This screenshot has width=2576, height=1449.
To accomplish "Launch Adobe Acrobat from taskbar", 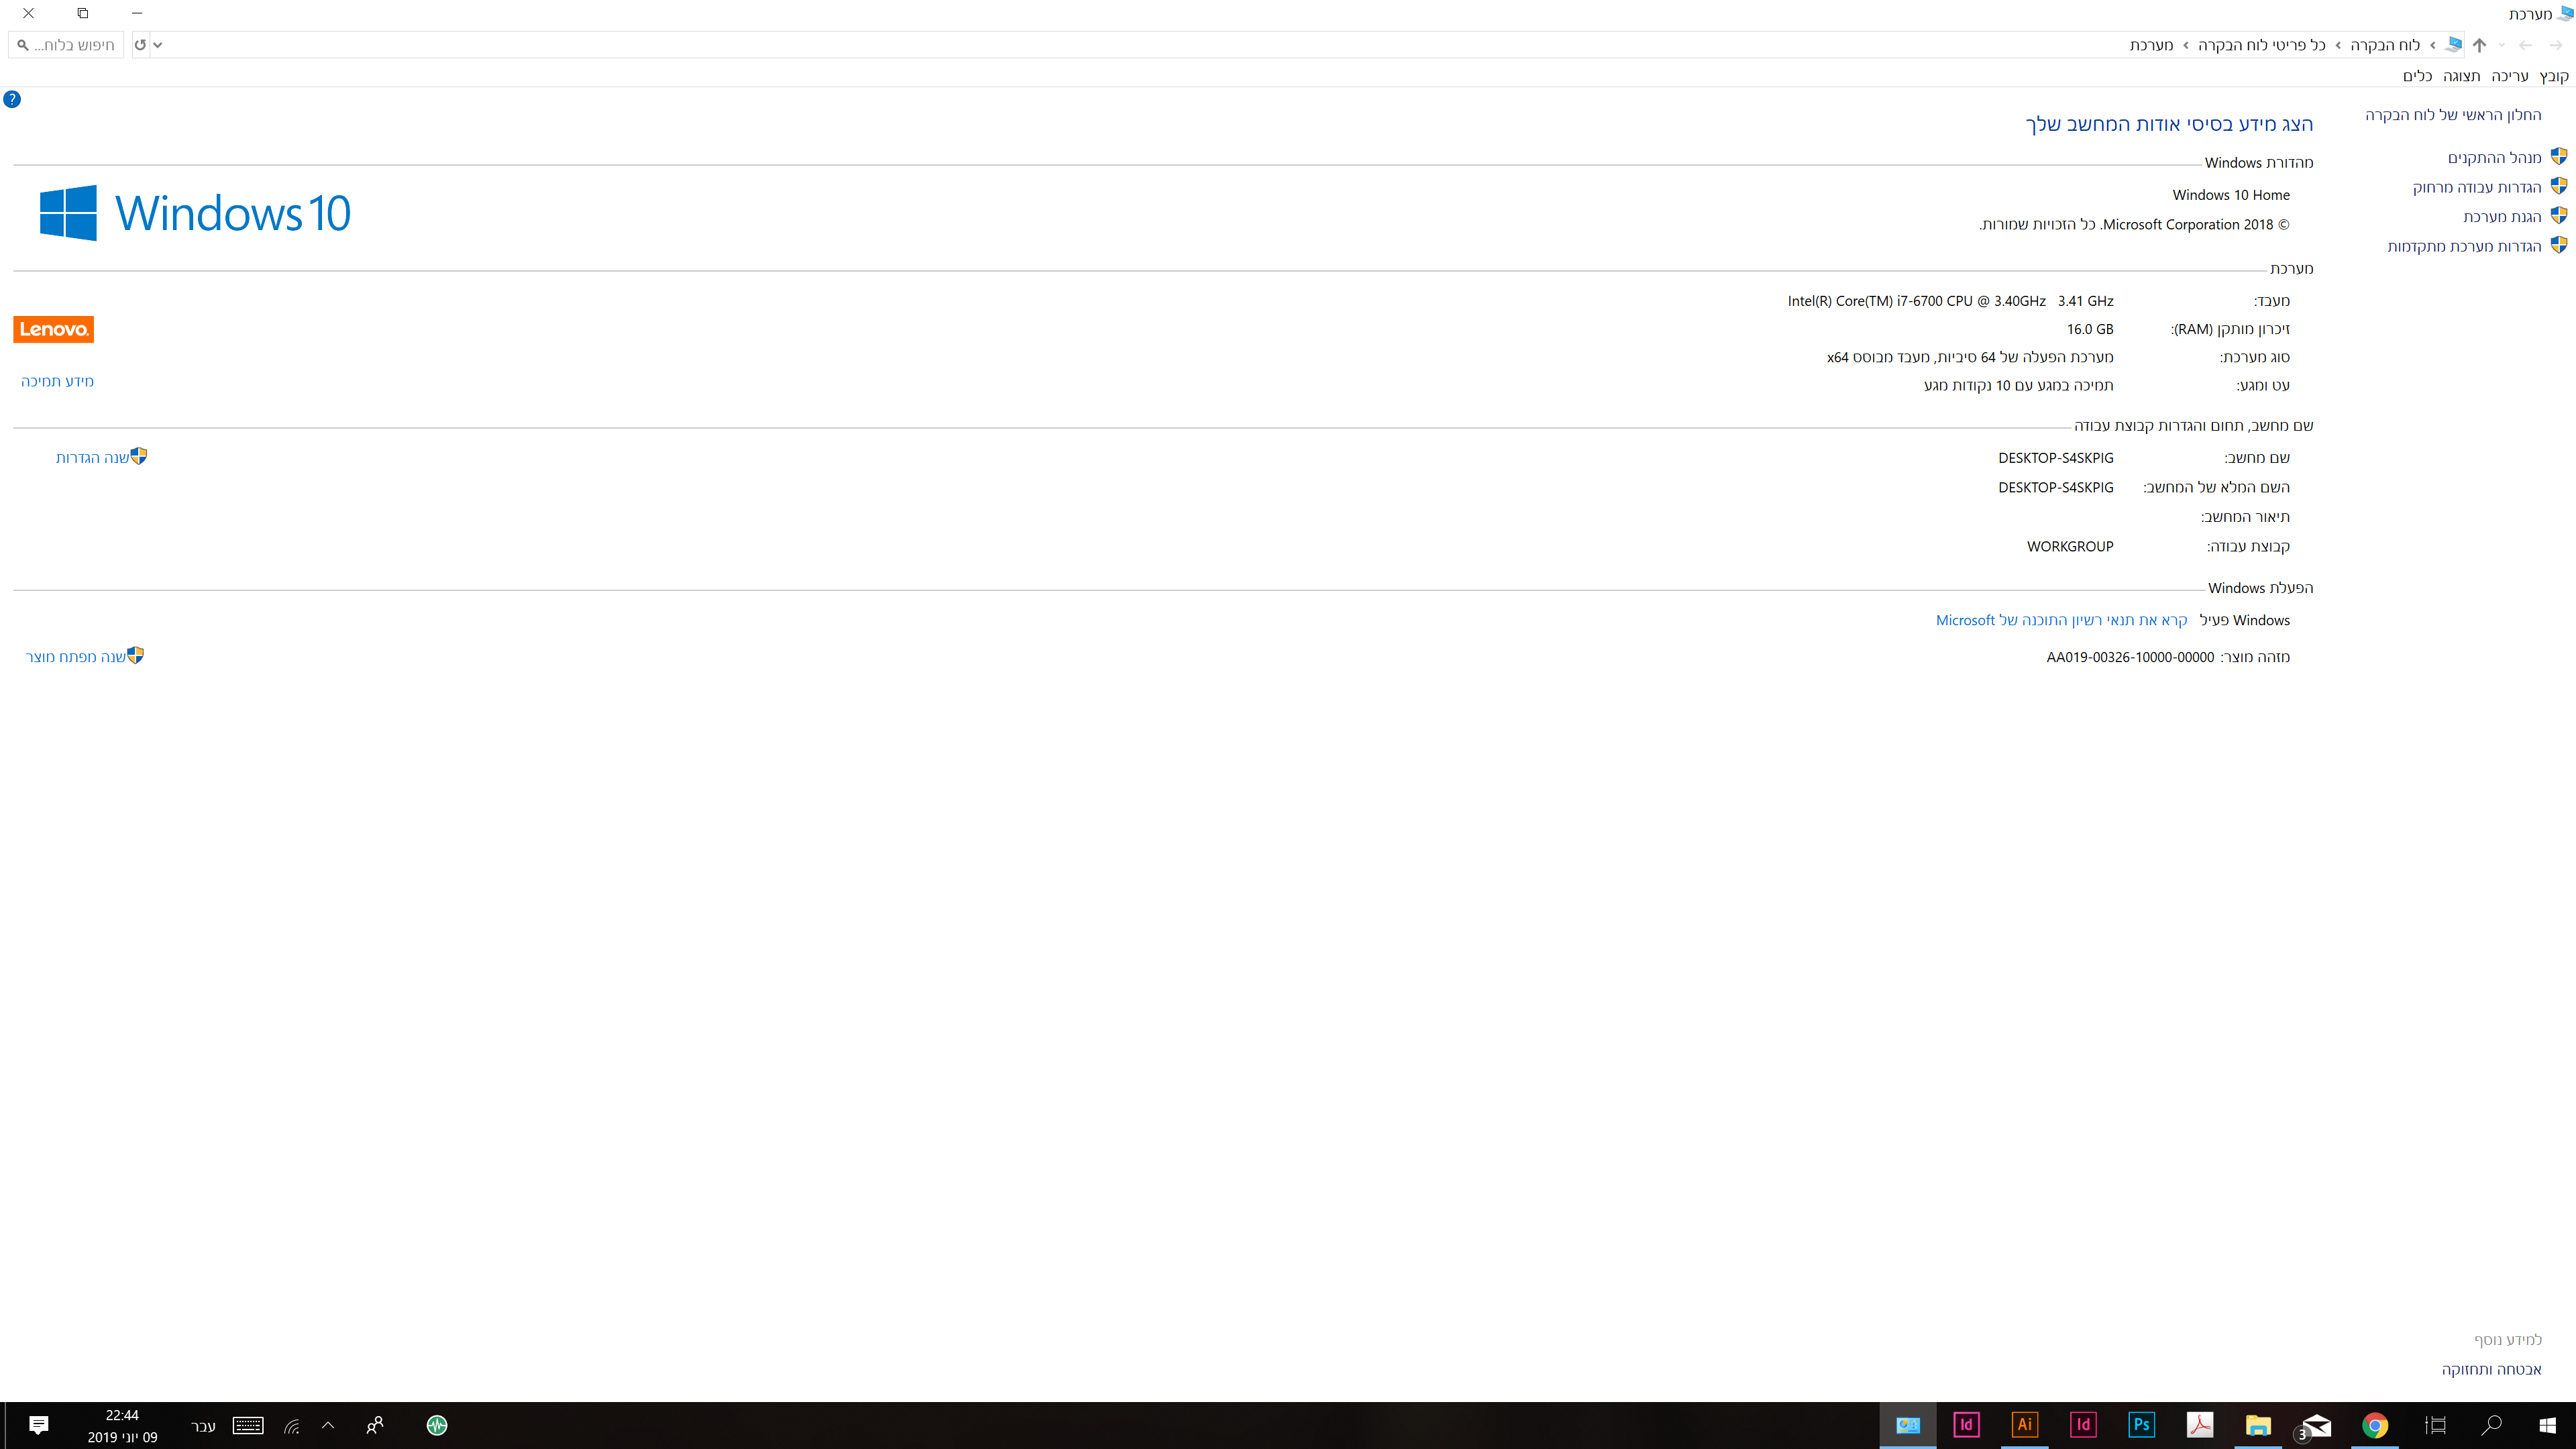I will click(x=2200, y=1425).
